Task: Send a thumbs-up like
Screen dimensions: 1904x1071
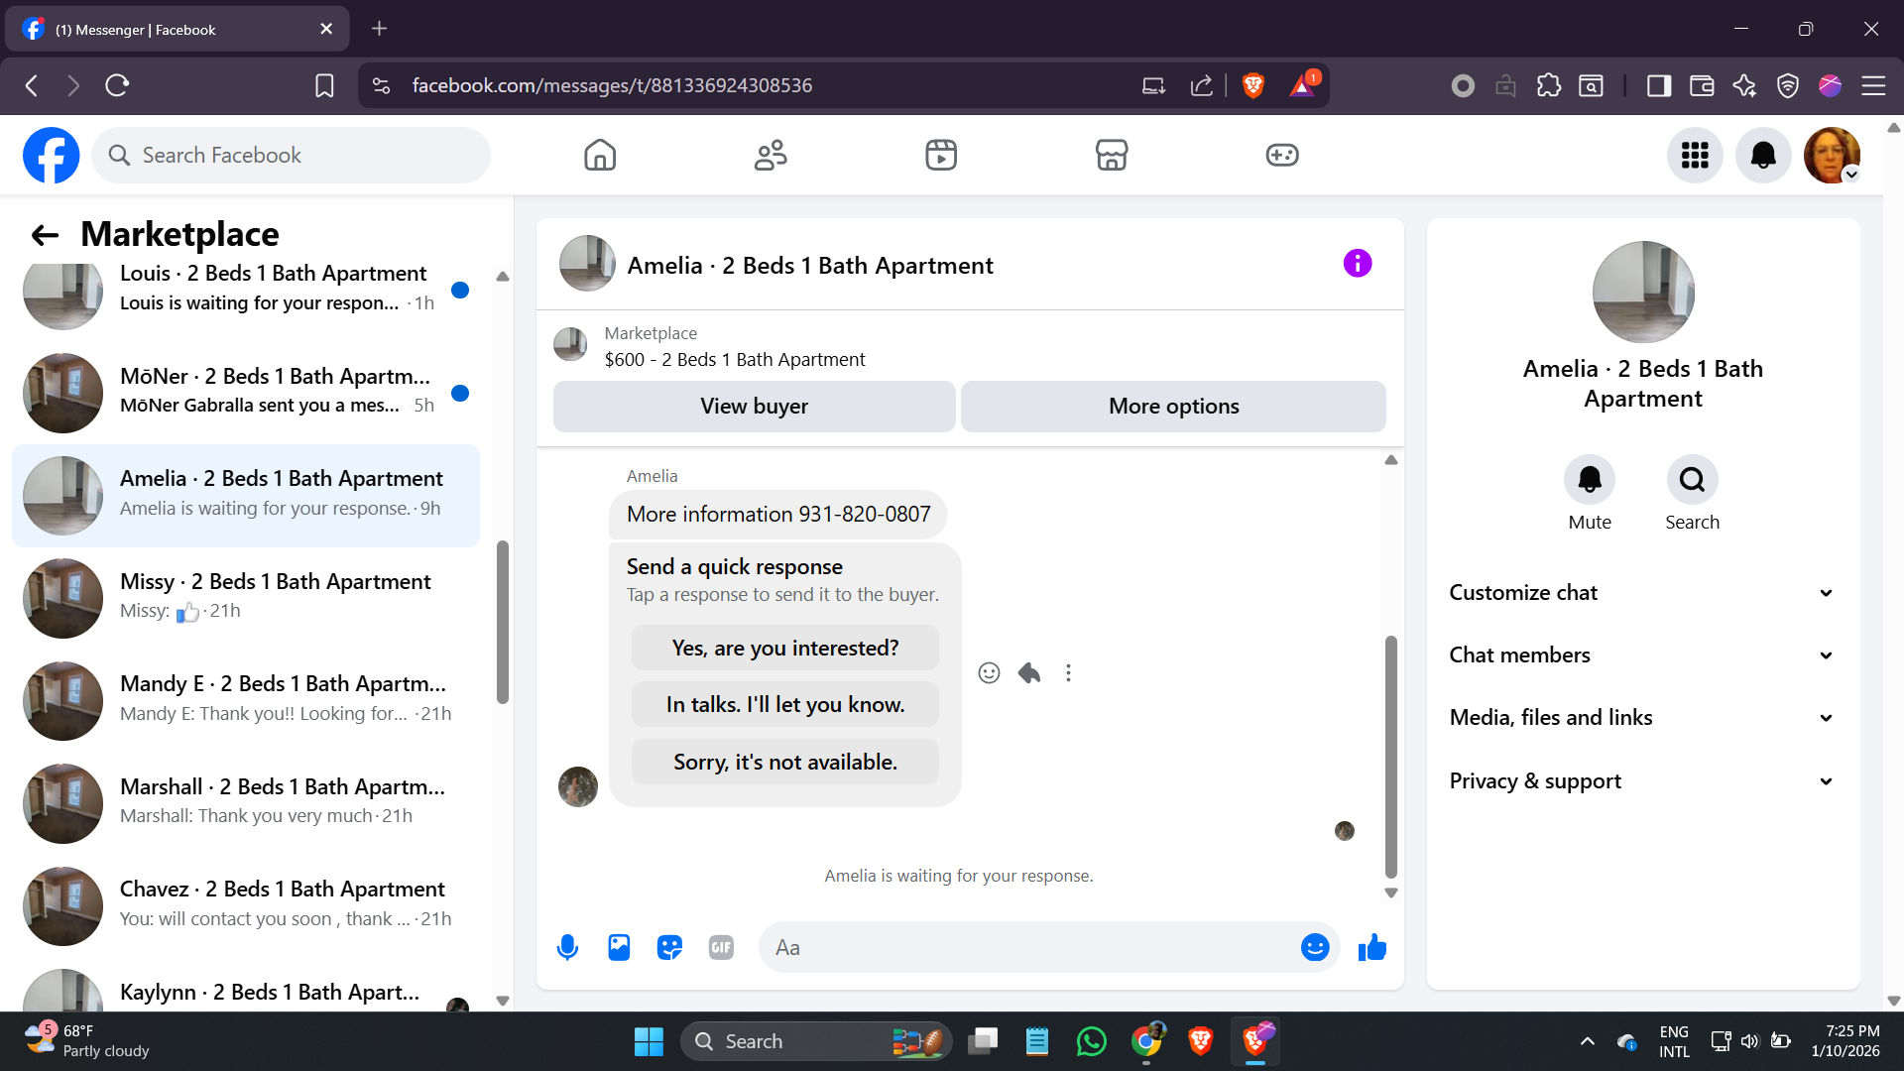Action: 1372,948
